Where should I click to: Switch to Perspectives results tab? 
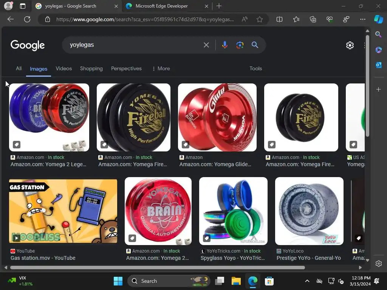(126, 69)
